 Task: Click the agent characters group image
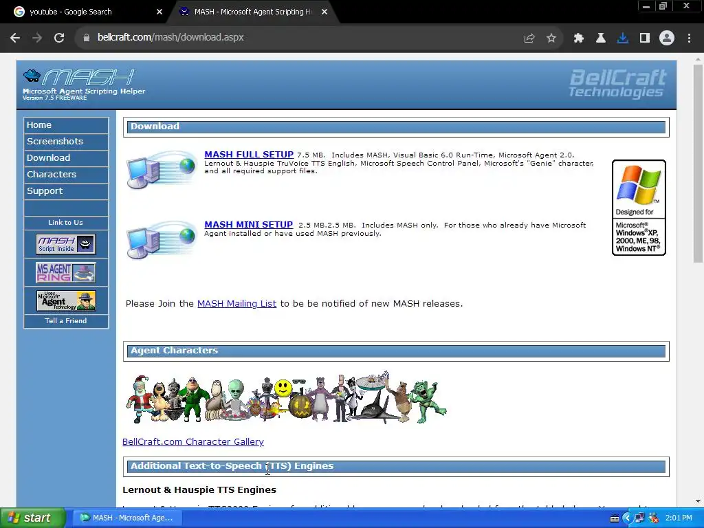click(x=285, y=397)
